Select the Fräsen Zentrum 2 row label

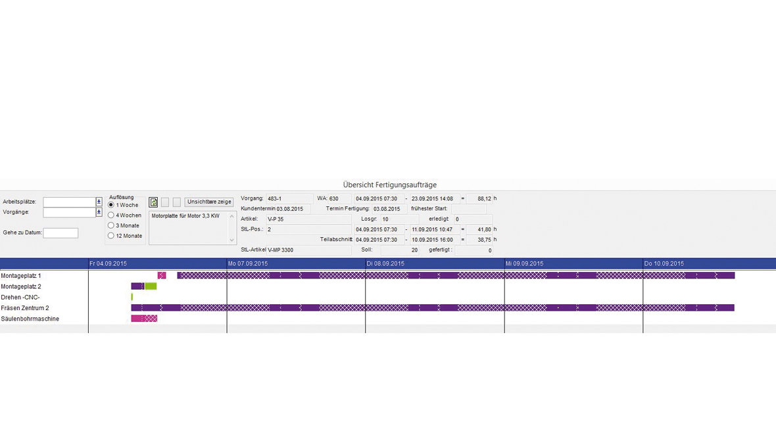tap(25, 308)
